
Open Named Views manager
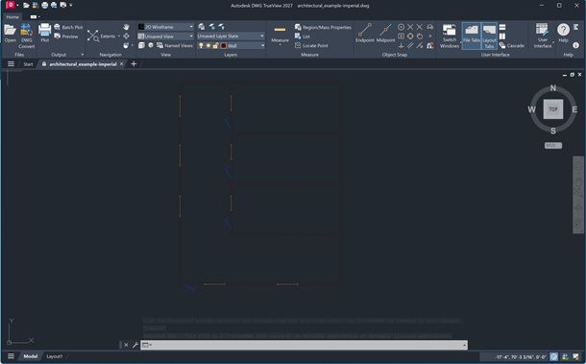pos(175,45)
